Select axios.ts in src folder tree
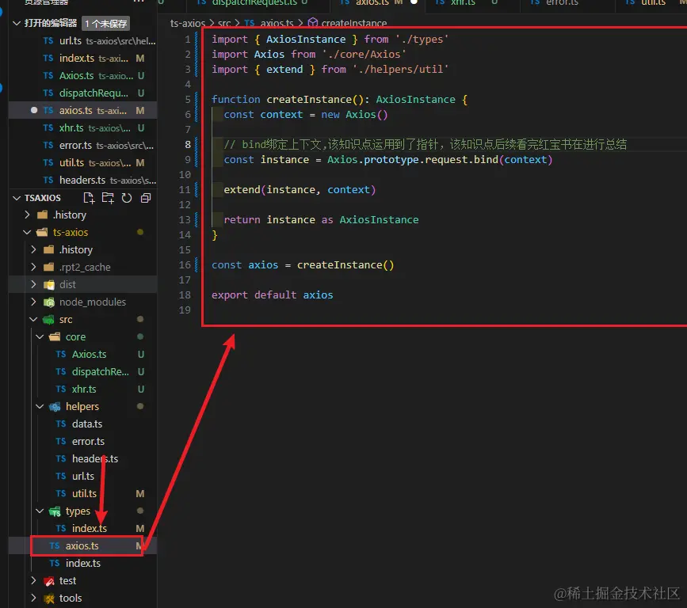The width and height of the screenshot is (687, 608). point(82,545)
